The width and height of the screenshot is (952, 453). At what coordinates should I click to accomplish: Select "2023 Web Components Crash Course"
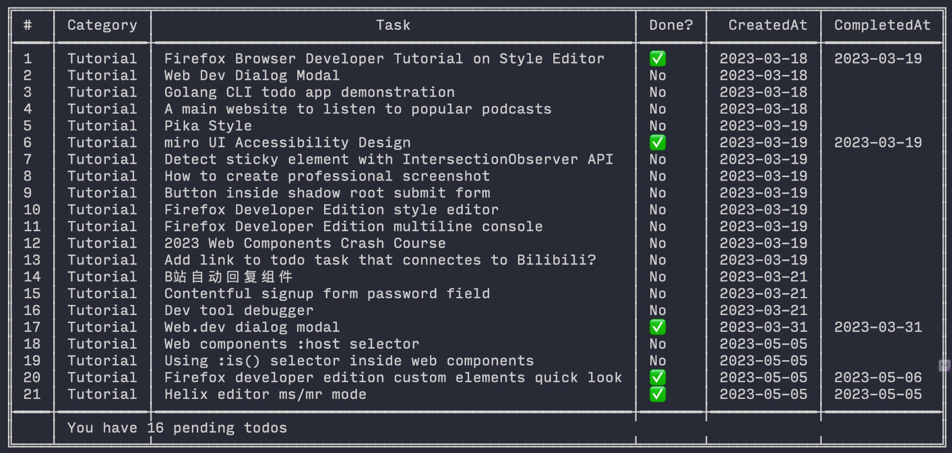[305, 244]
